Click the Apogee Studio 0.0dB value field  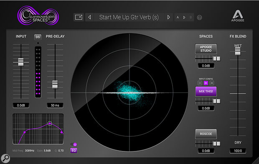(206, 66)
